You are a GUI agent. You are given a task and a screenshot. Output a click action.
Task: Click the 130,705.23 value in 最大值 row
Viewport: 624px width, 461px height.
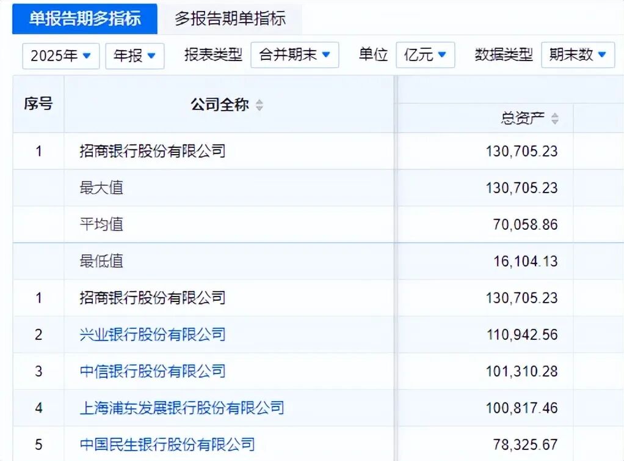click(521, 188)
